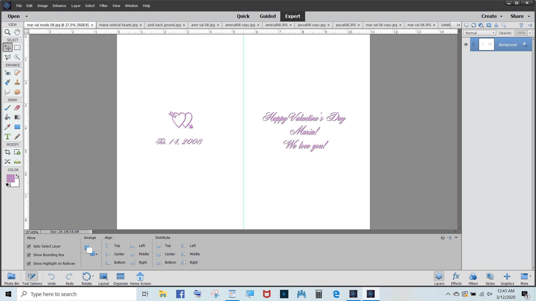Switch to Guided mode

268,16
